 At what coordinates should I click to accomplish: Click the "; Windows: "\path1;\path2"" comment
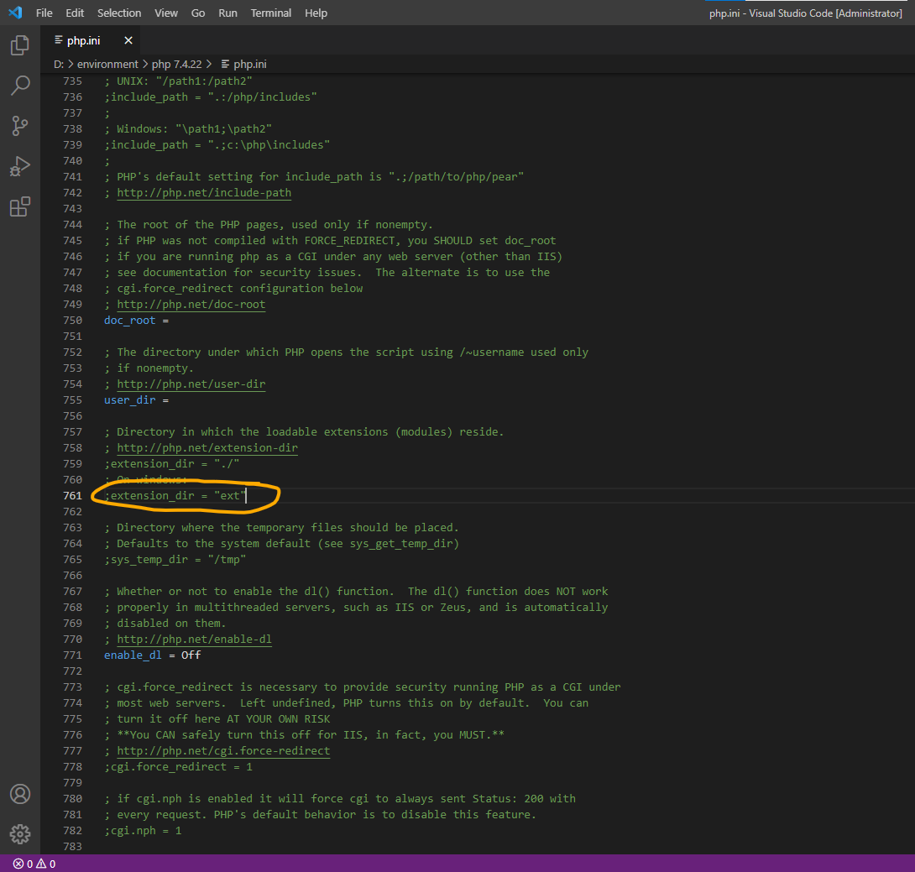[188, 129]
